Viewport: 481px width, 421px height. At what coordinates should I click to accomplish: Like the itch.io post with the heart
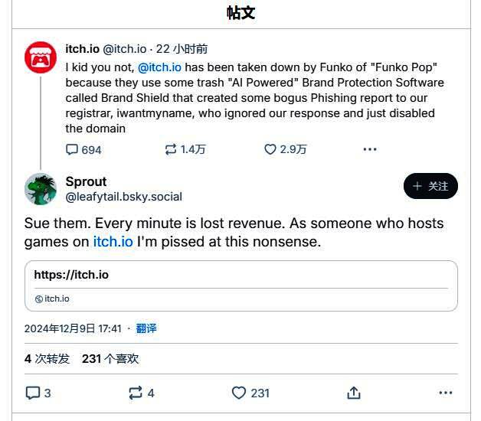tap(270, 149)
